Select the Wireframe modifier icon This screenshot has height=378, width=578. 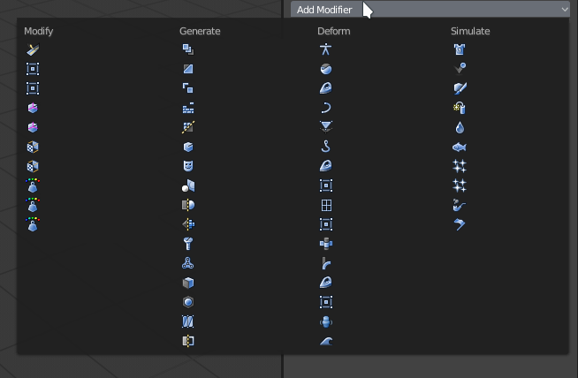click(x=188, y=341)
